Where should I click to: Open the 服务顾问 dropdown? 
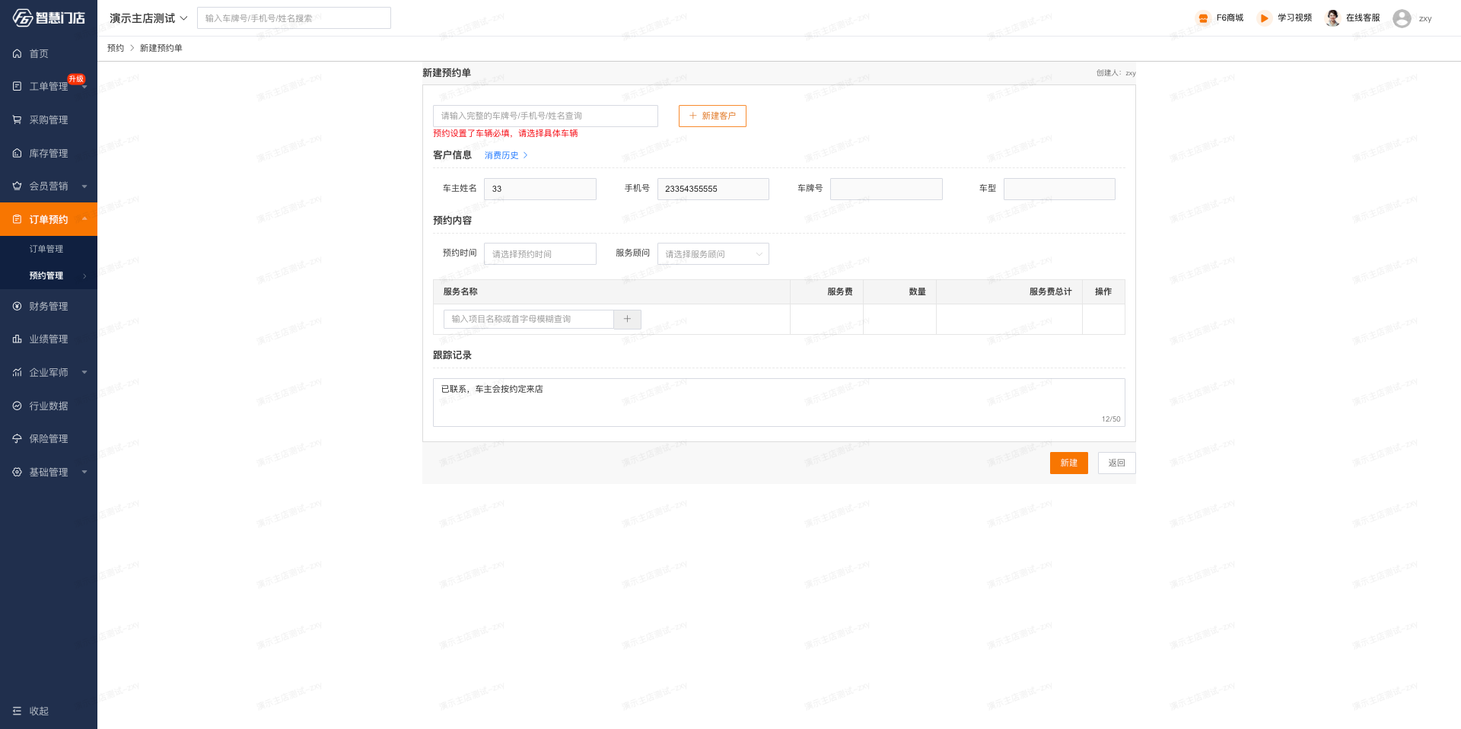click(712, 254)
